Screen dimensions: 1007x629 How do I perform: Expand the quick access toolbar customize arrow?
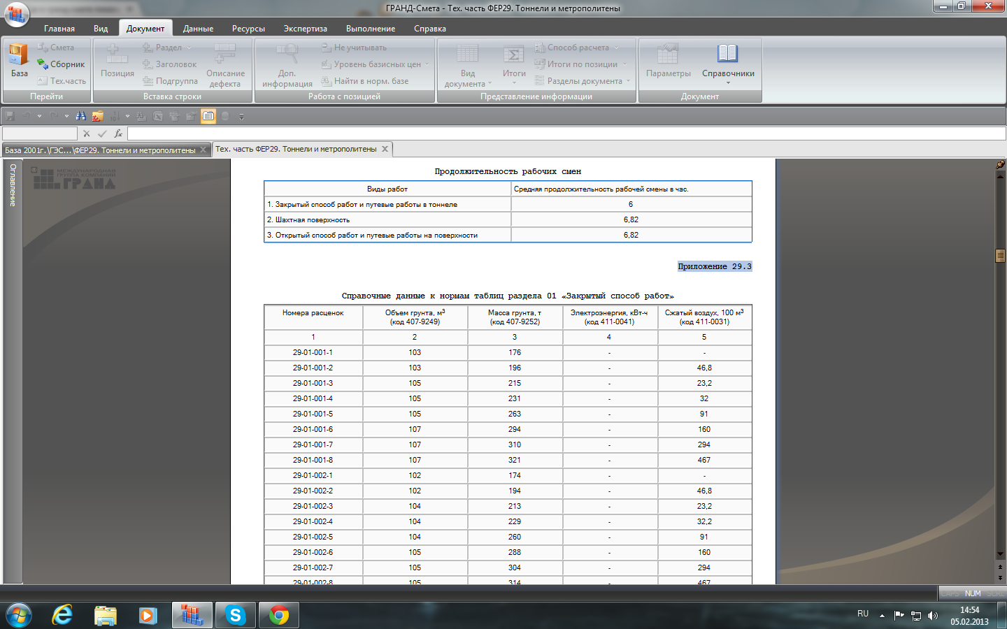tap(241, 117)
